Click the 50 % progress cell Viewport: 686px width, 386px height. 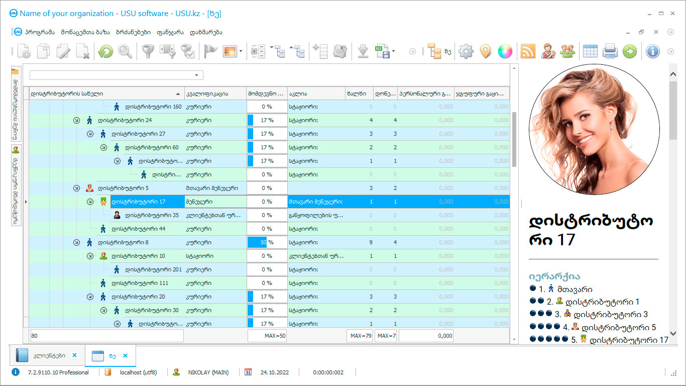point(267,242)
